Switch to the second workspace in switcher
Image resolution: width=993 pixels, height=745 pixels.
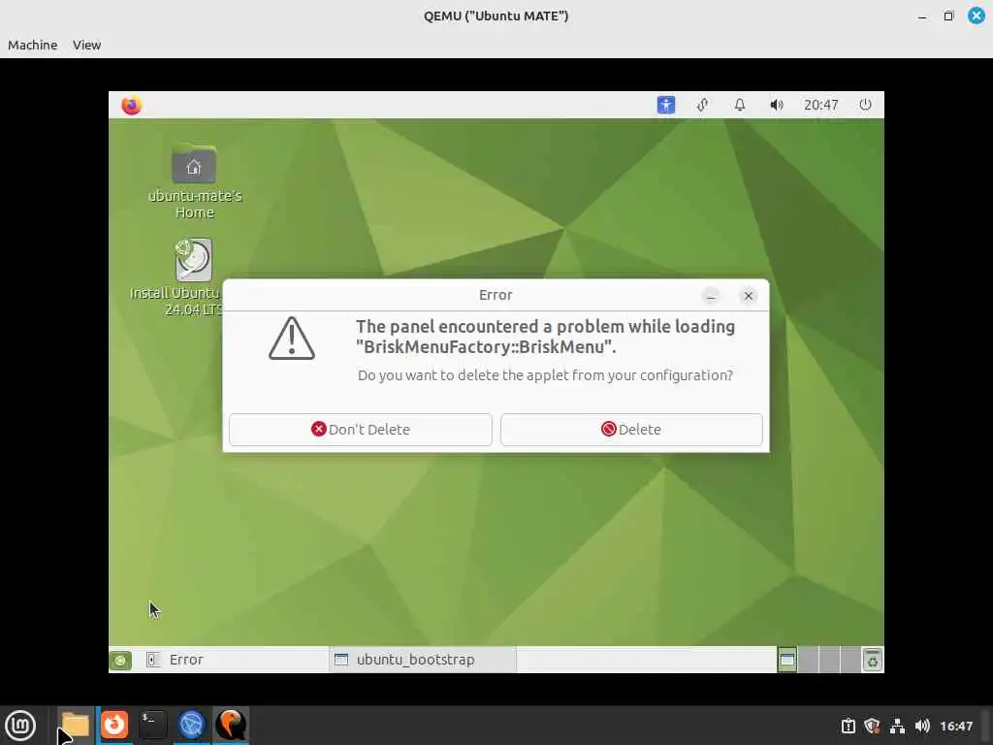(808, 660)
